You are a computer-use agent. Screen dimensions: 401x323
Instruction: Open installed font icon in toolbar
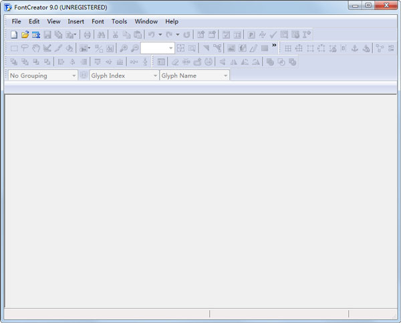tap(36, 35)
